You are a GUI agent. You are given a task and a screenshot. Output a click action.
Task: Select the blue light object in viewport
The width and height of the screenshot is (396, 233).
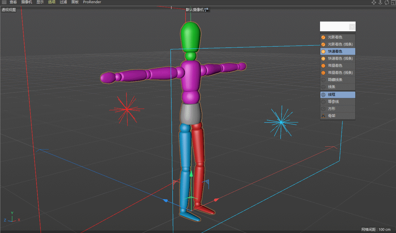point(281,122)
